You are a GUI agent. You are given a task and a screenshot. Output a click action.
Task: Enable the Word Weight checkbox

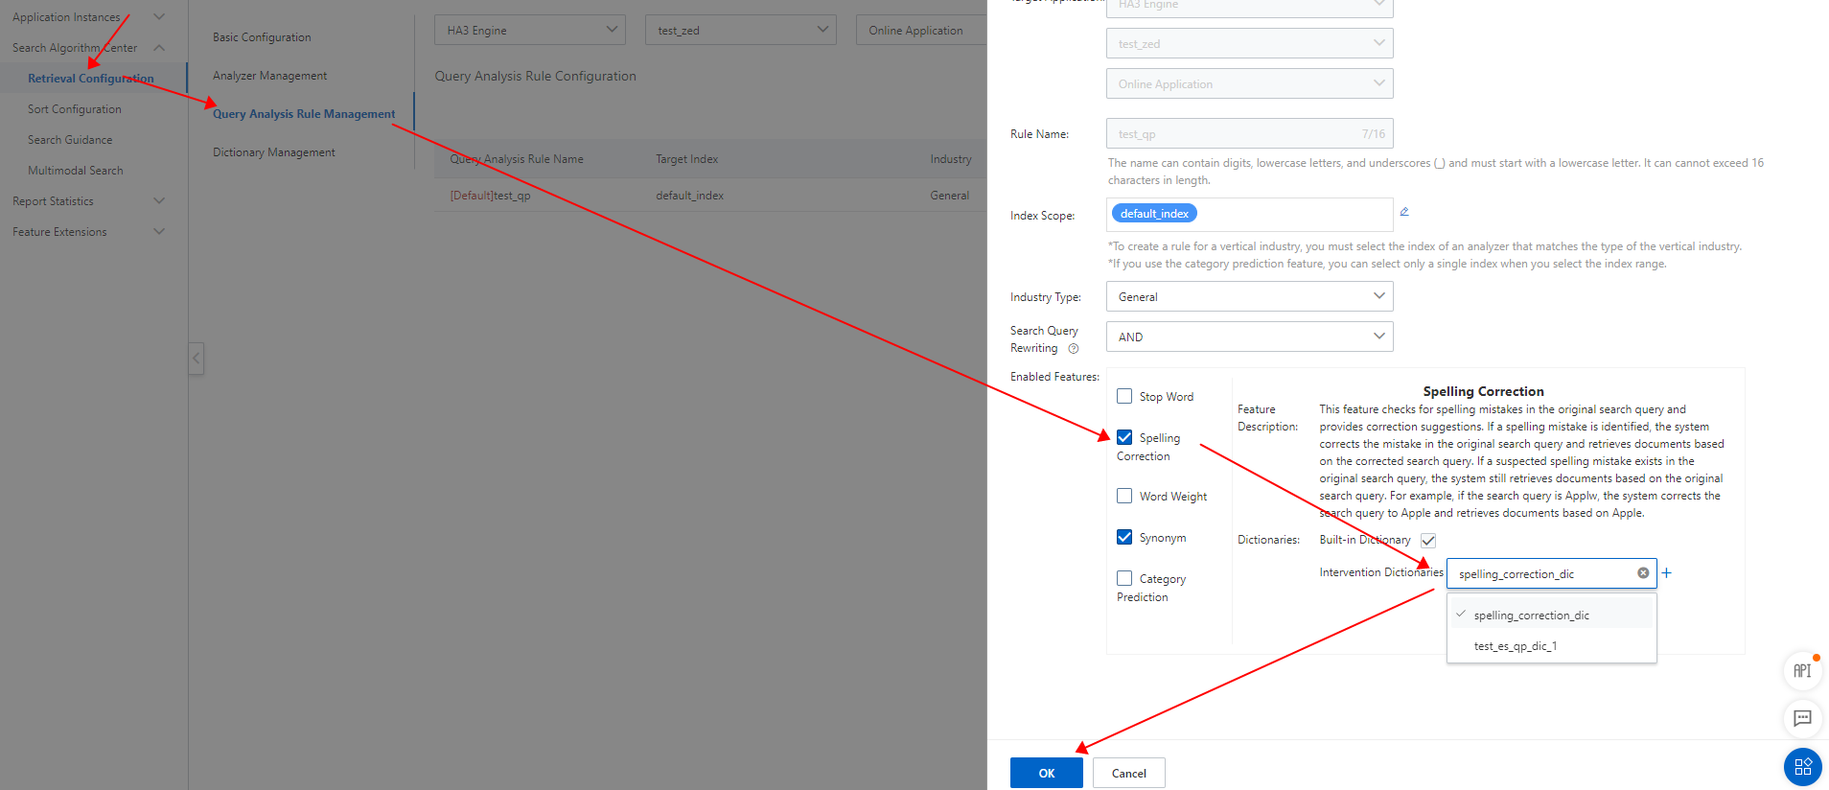pyautogui.click(x=1124, y=496)
